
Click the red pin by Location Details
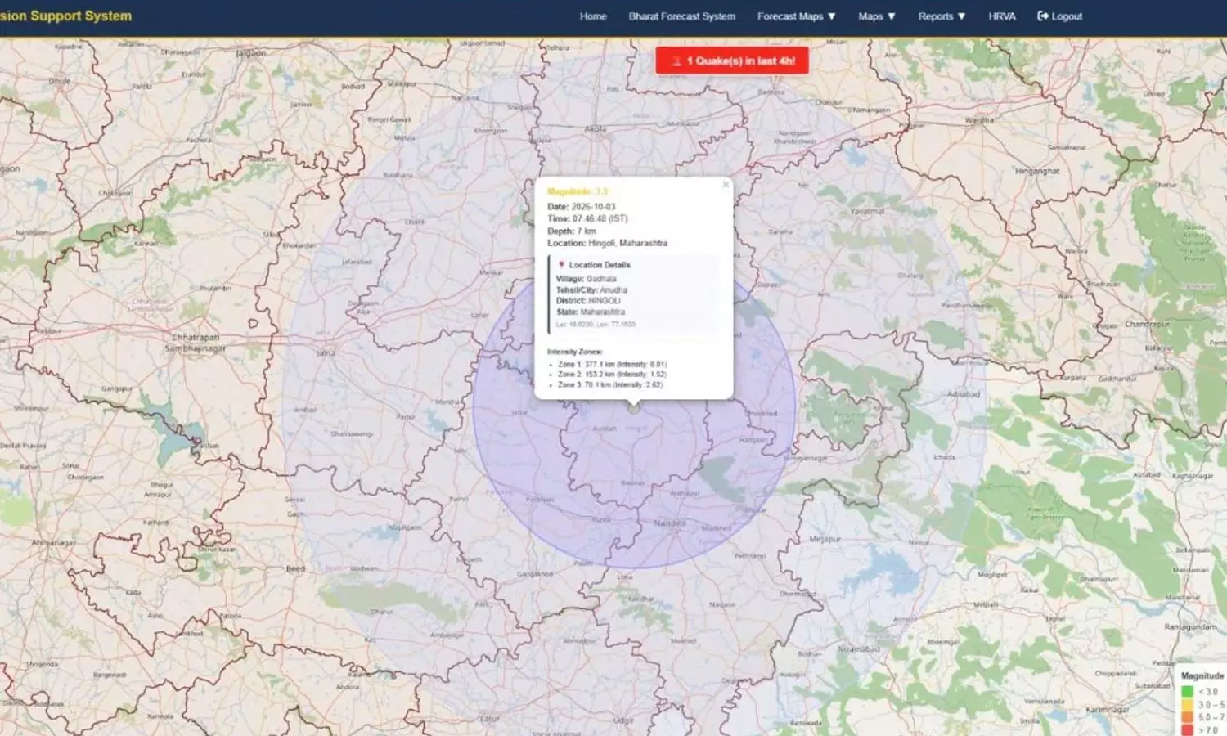(561, 265)
